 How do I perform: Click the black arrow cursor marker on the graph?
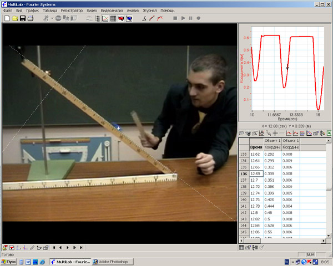click(287, 67)
